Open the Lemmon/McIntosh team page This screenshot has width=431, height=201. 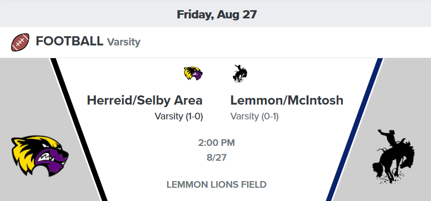tap(287, 100)
